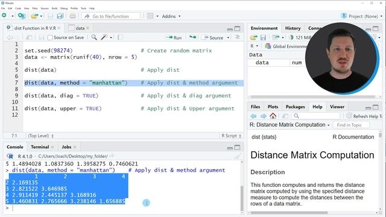Maximize the source editor pane
Viewport: 386px width, 217px height.
point(237,29)
